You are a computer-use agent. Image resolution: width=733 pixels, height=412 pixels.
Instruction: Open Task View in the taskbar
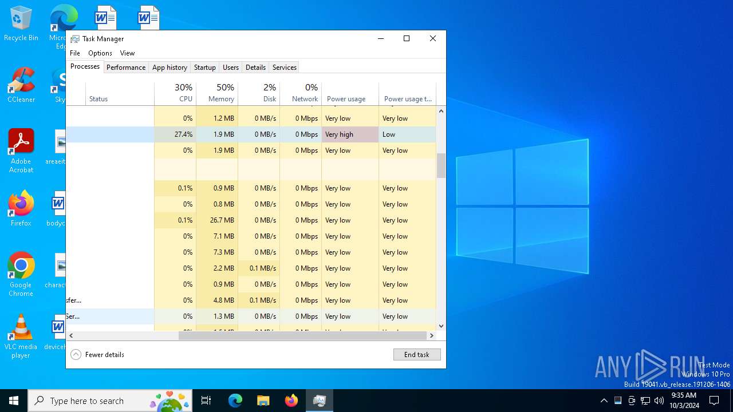206,401
